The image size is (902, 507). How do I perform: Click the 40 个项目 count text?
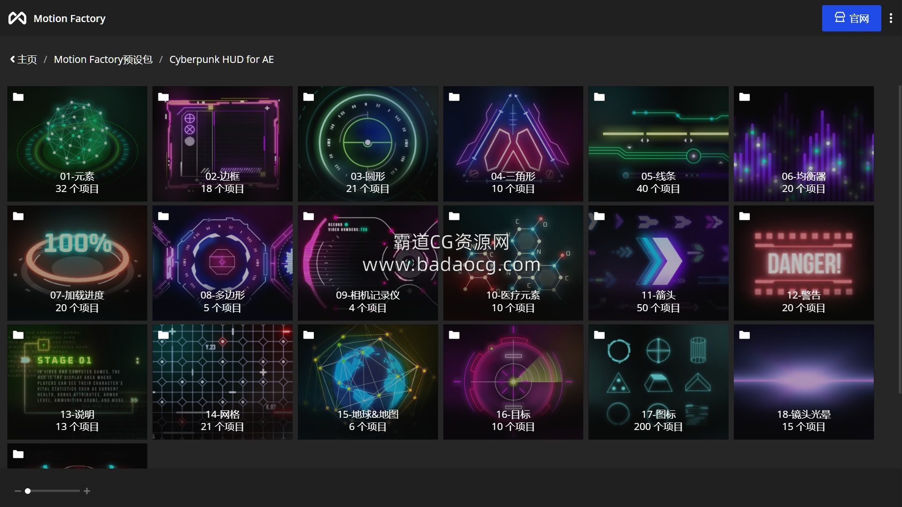(658, 189)
